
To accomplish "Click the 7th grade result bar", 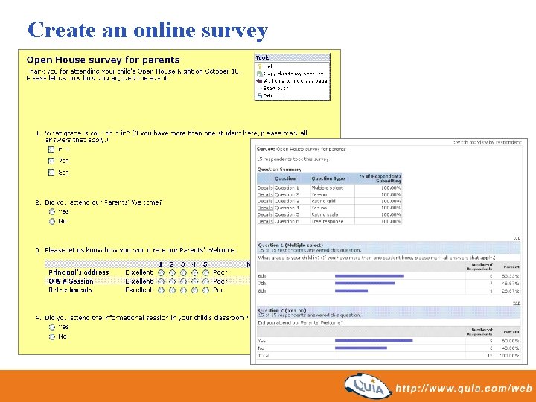I will 365,284.
